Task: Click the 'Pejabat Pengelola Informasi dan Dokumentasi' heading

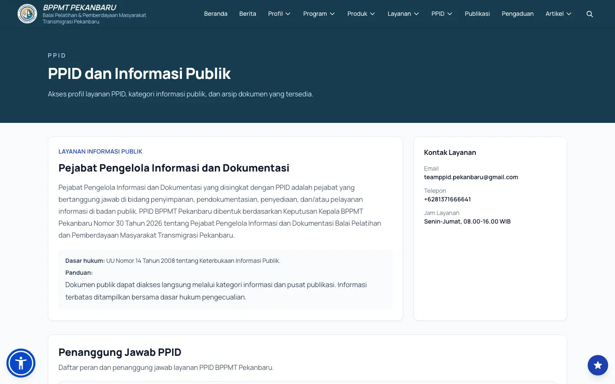Action: click(174, 168)
